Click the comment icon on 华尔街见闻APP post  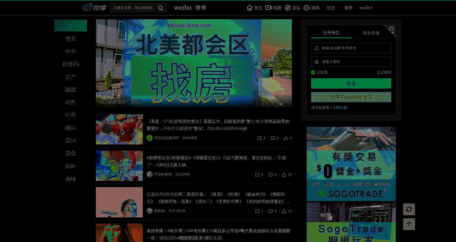273,138
